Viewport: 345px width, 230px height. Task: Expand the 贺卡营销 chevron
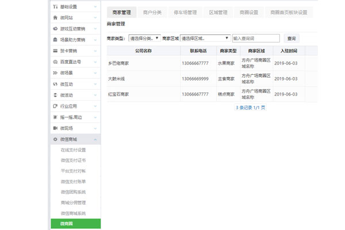(95, 51)
